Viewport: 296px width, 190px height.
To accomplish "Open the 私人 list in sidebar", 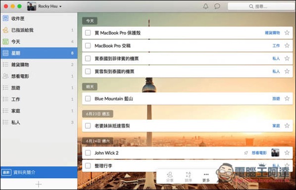I will (x=39, y=122).
